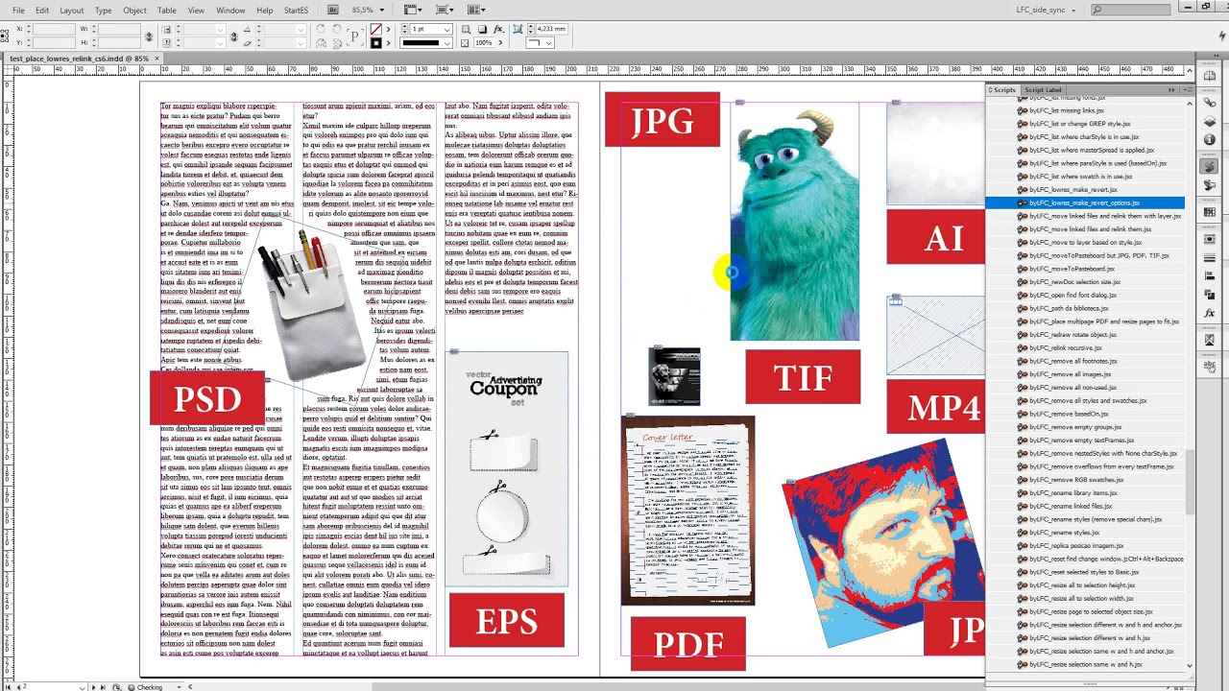Open the Table menu
Screen dimensions: 1229x691
[167, 11]
